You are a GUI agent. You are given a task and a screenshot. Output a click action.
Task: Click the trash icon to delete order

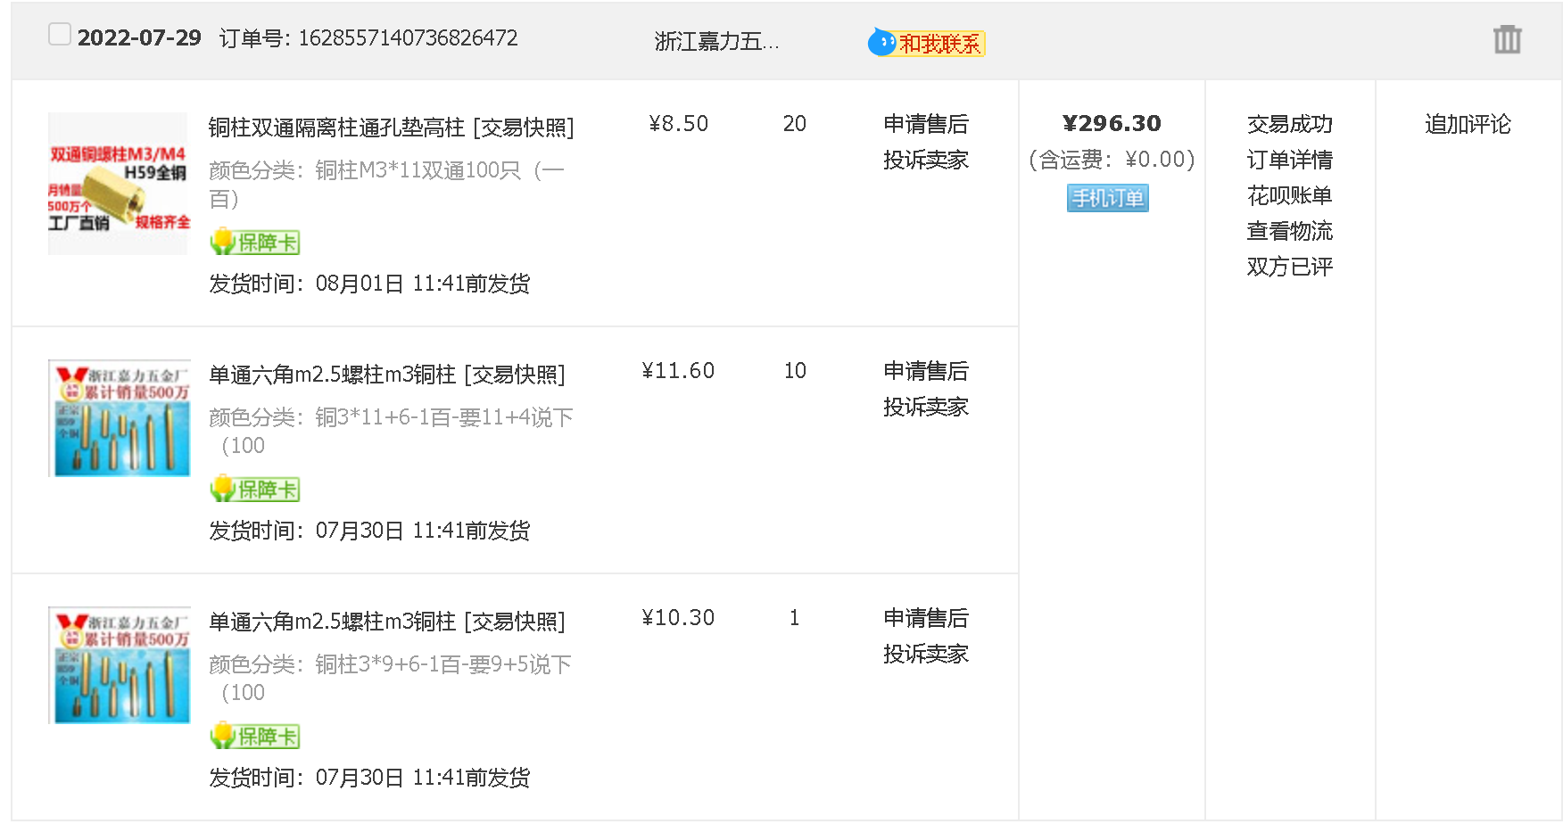point(1507,39)
